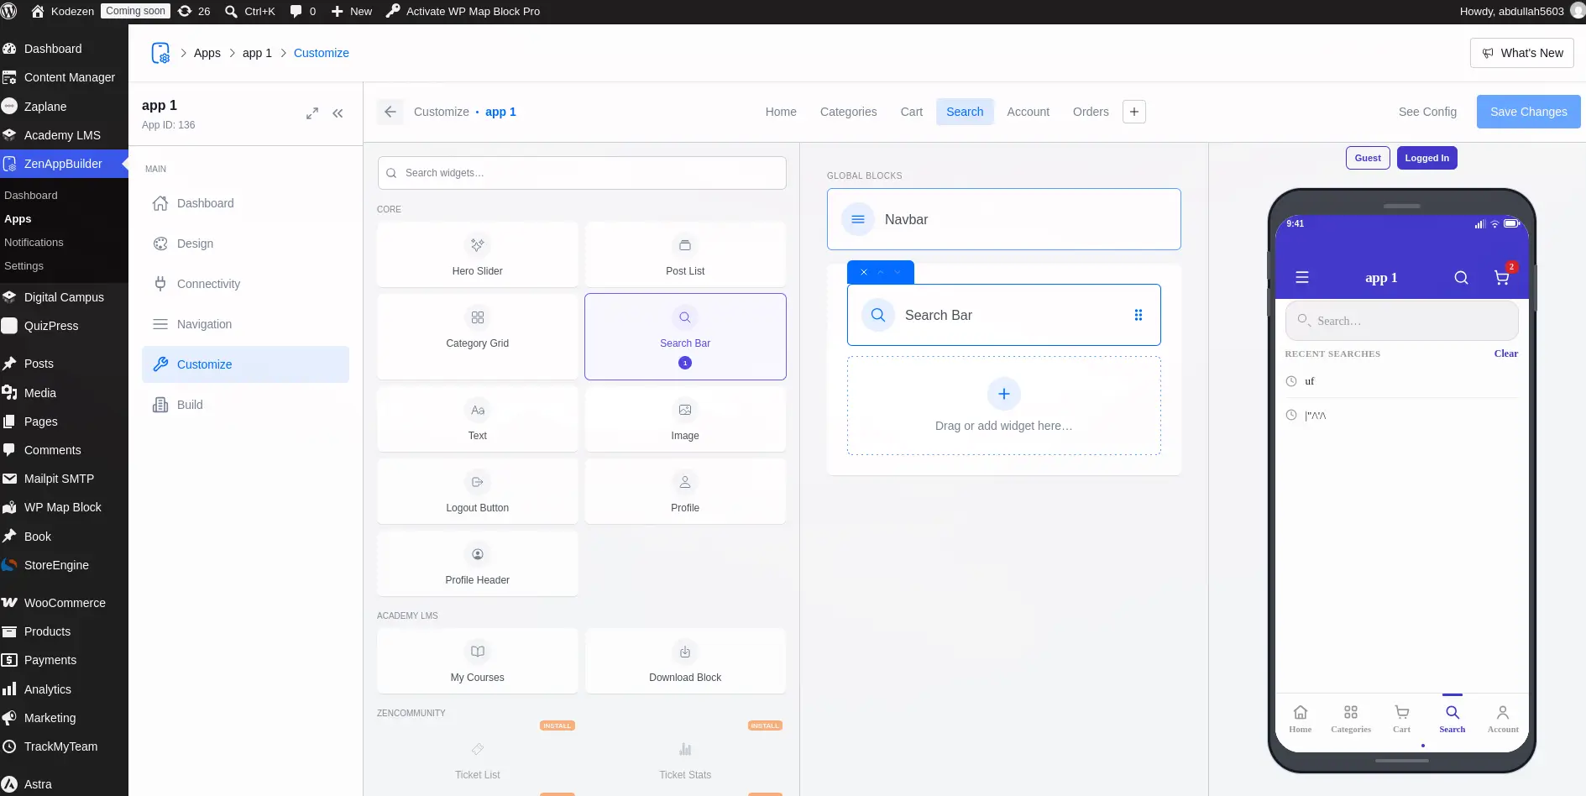Open Connectivity in the app sidebar
The width and height of the screenshot is (1586, 796).
point(245,284)
